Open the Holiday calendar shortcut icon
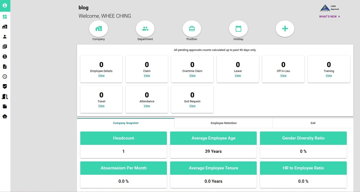 click(x=238, y=29)
